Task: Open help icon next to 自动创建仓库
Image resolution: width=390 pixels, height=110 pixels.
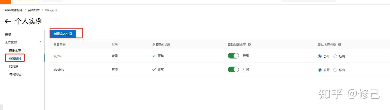Action: [249, 44]
